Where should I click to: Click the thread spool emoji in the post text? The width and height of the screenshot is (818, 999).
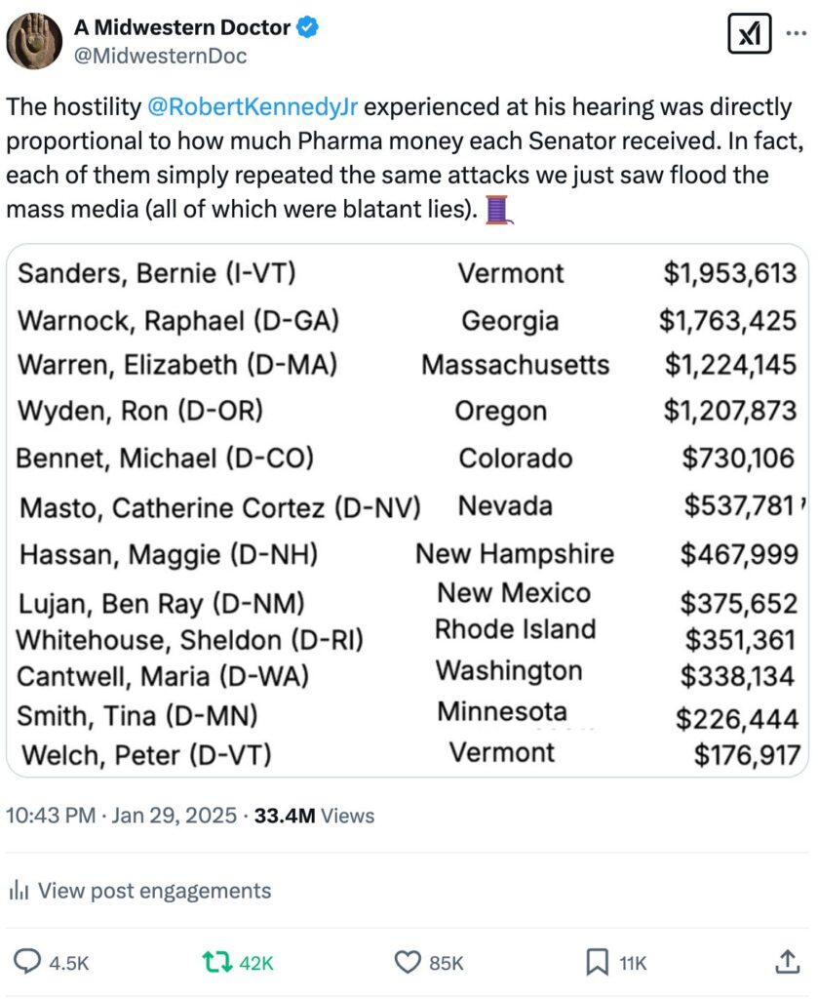point(498,210)
